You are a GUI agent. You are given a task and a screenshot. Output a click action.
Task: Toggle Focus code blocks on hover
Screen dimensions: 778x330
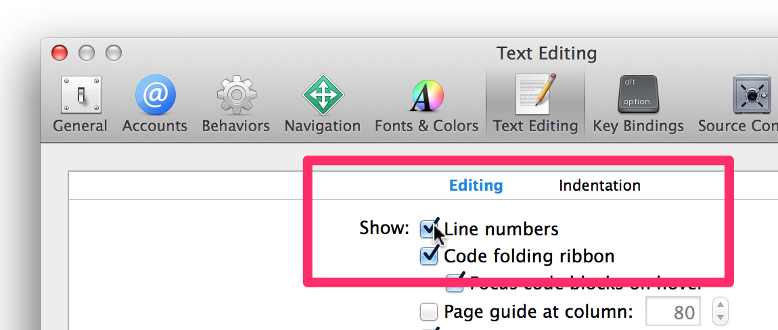[454, 283]
